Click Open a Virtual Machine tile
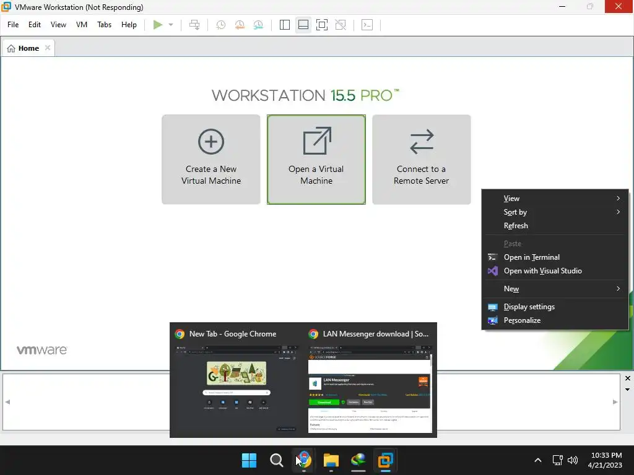Screen dimensions: 634x475 coord(316,160)
